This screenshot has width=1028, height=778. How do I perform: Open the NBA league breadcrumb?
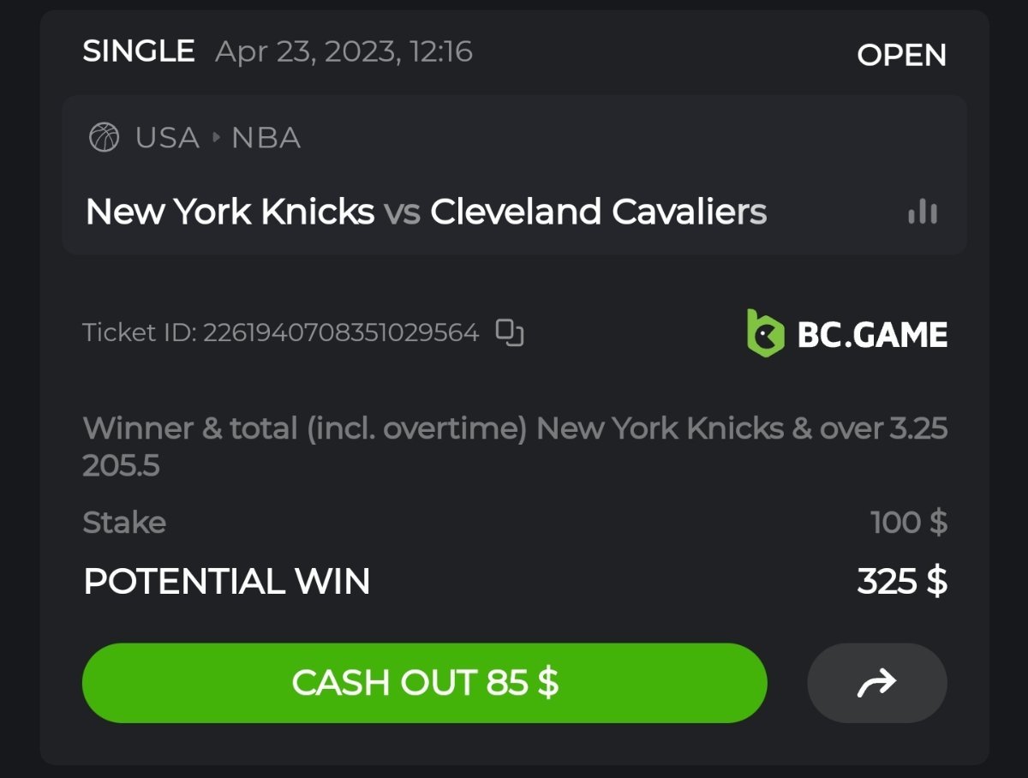[266, 137]
